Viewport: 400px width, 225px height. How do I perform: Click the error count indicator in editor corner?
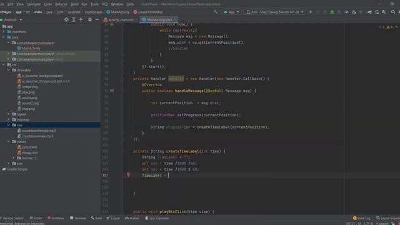point(382,27)
